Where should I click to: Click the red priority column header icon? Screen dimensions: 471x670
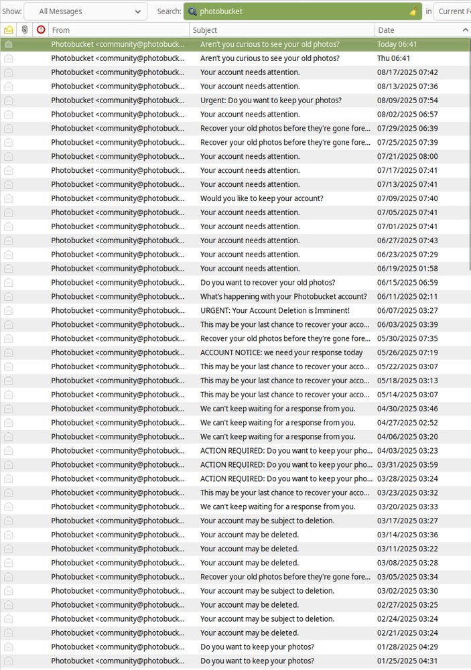(x=40, y=29)
